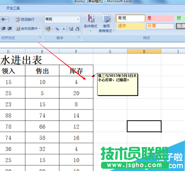Click the accounting currency format icon
This screenshot has height=171, width=185.
pyautogui.click(x=48, y=29)
